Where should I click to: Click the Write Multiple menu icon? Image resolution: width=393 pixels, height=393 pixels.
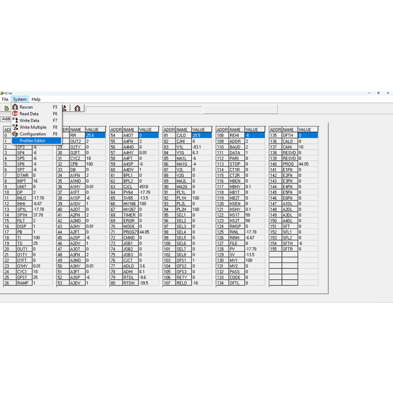pos(15,127)
